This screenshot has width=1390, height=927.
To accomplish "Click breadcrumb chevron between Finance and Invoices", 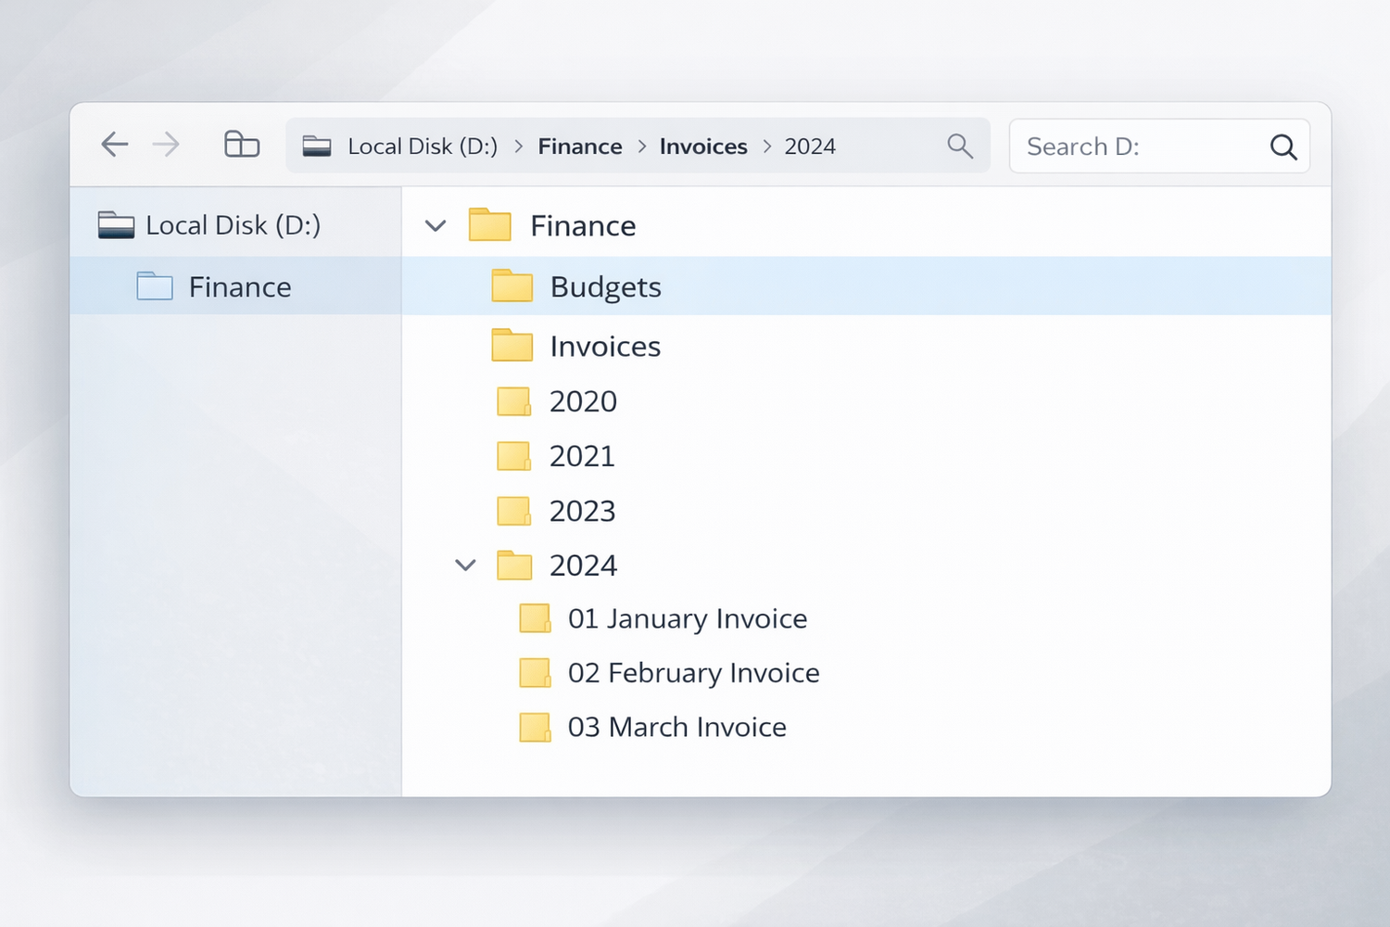I will (641, 146).
